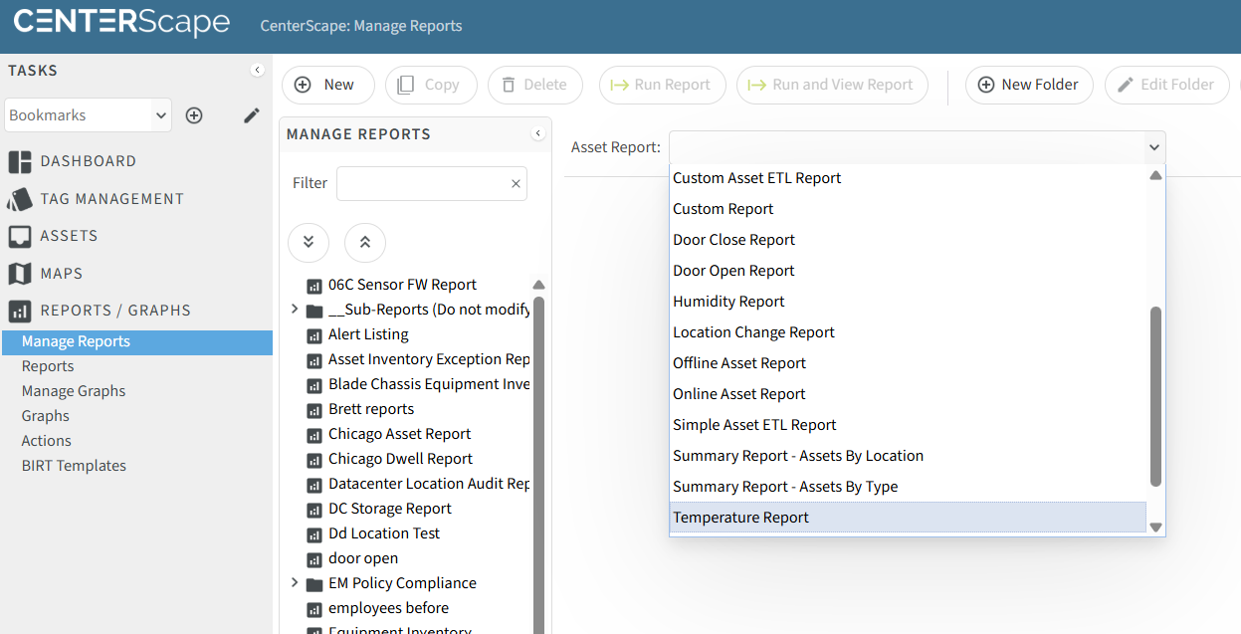Click into the Filter text field
The width and height of the screenshot is (1241, 634).
click(x=422, y=183)
